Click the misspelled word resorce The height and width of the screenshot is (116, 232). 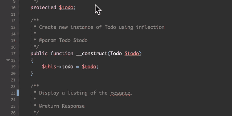(120, 93)
